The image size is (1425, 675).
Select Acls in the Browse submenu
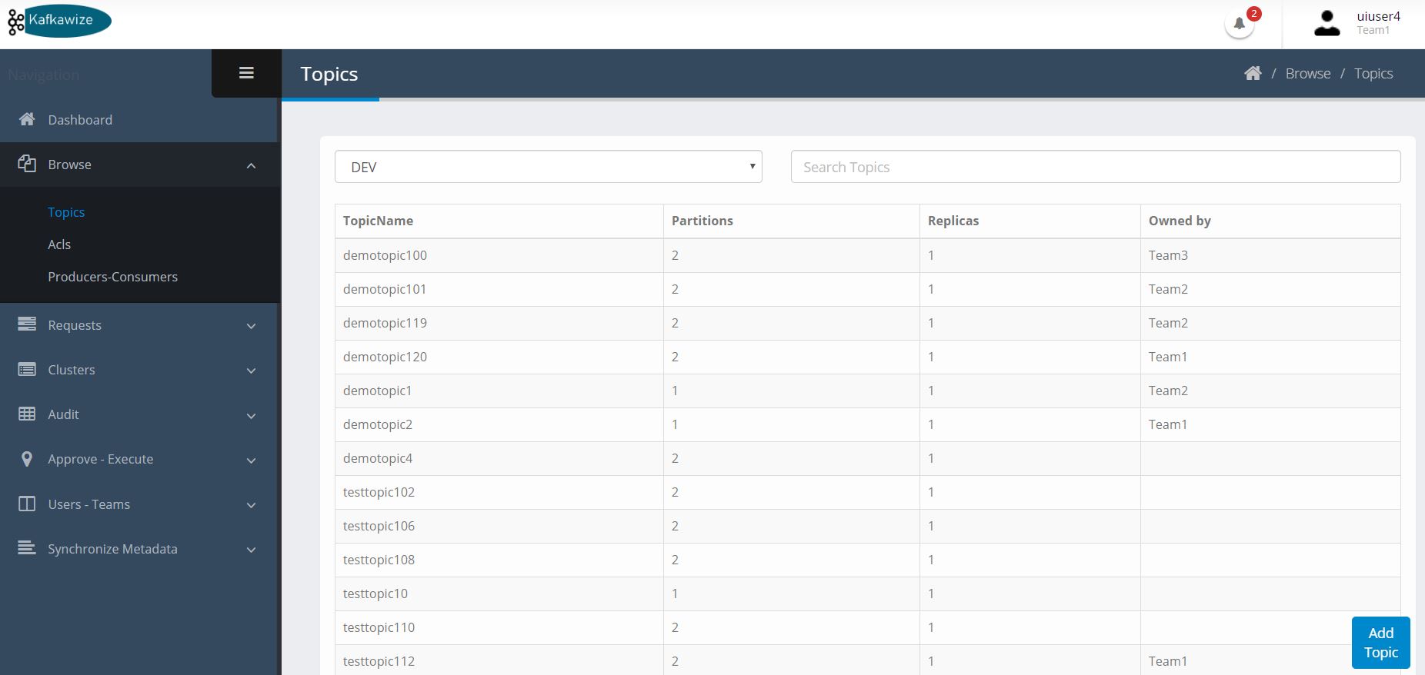pos(59,244)
